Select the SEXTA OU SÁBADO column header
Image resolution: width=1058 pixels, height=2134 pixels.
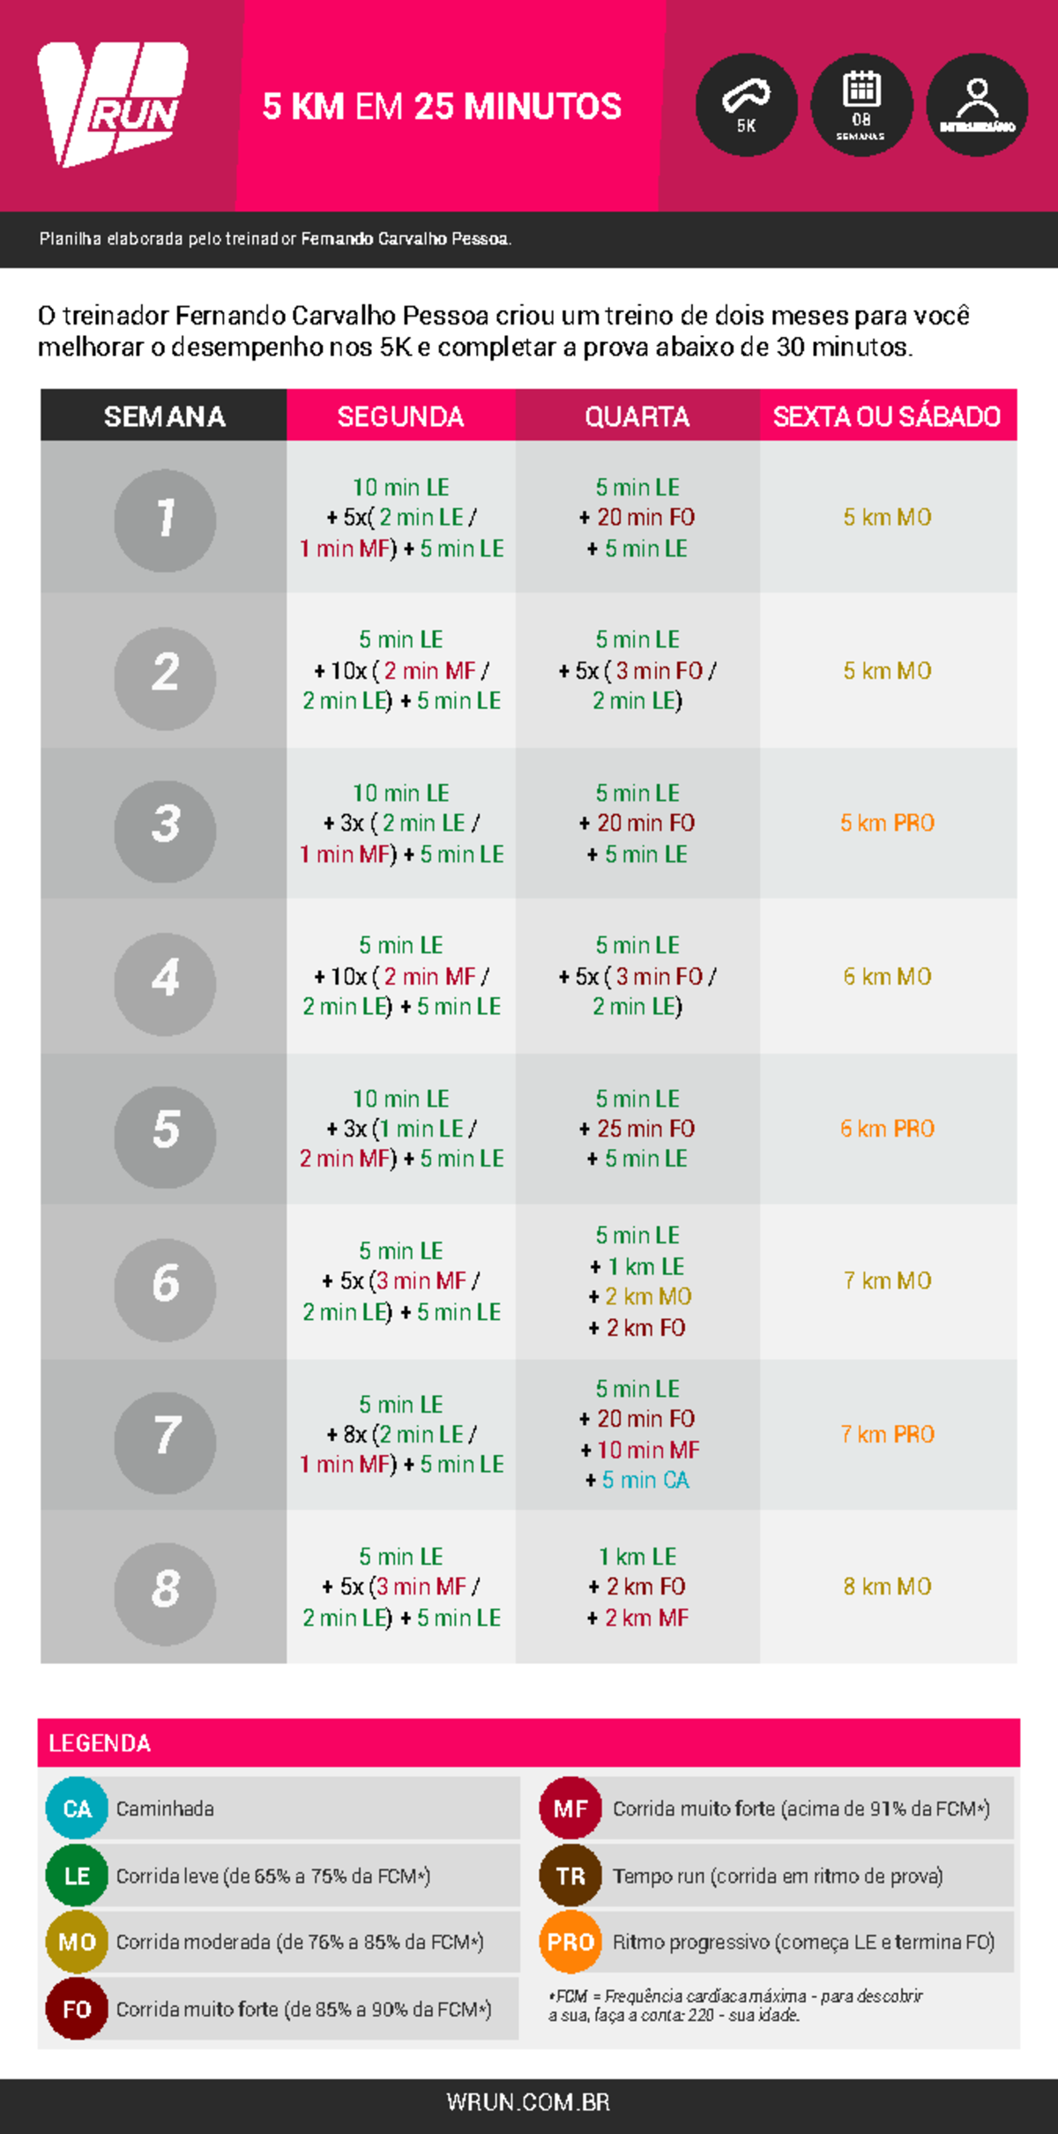coord(887,416)
